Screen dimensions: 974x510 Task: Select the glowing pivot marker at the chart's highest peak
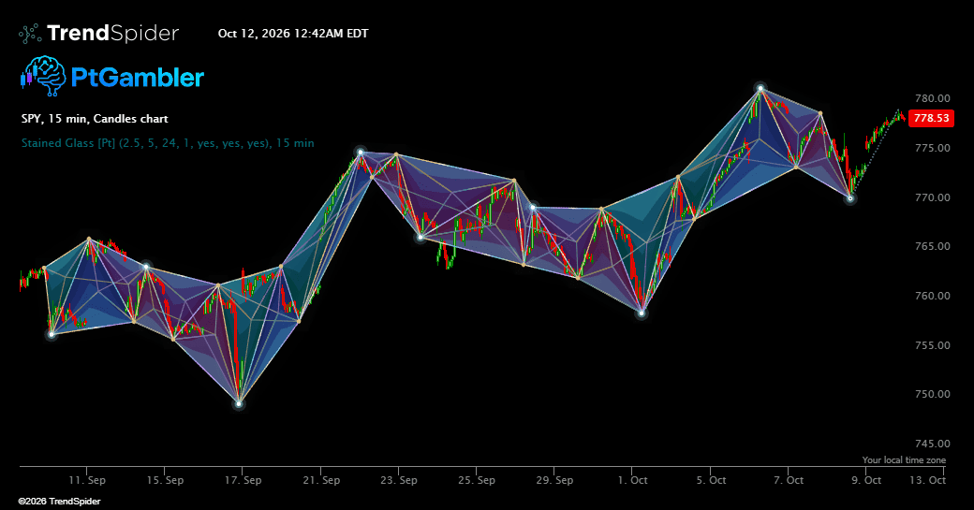(x=760, y=89)
